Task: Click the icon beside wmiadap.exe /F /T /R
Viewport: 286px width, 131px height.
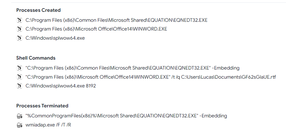Action: coord(19,125)
